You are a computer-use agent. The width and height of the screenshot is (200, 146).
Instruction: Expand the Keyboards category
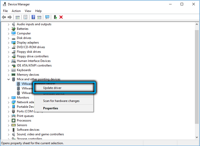pyautogui.click(x=8, y=70)
